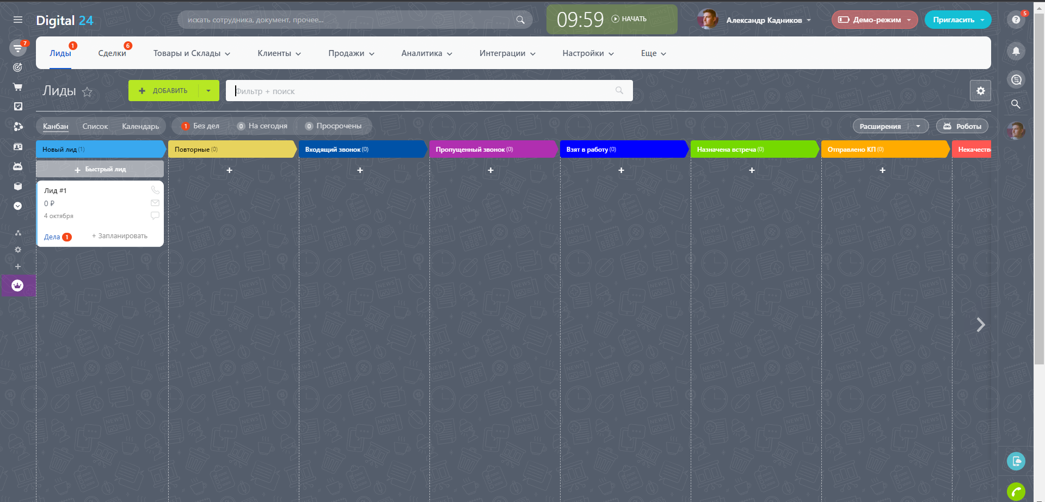Switch to Канбан view

56,126
